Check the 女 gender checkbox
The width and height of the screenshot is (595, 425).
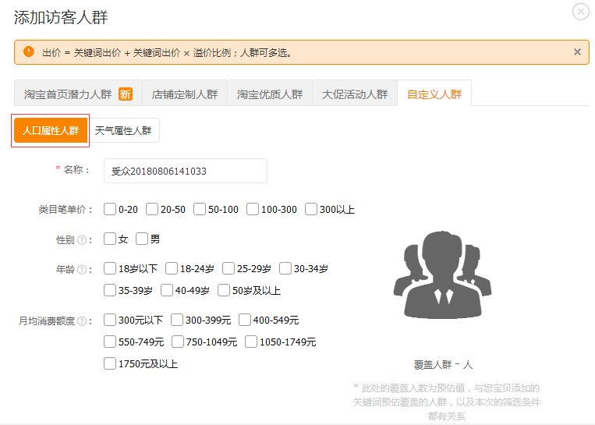110,239
